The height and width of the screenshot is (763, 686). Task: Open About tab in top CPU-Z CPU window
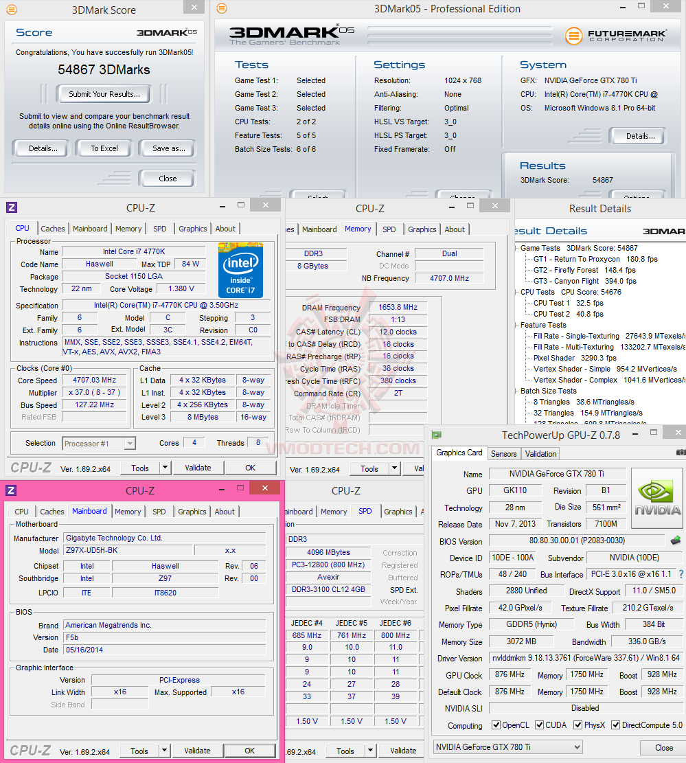point(225,229)
